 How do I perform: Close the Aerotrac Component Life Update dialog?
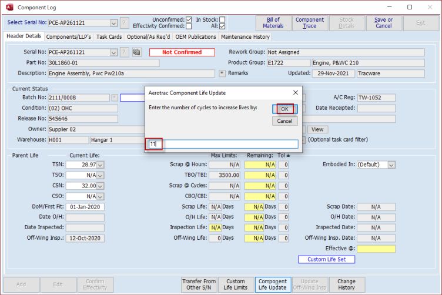296,92
